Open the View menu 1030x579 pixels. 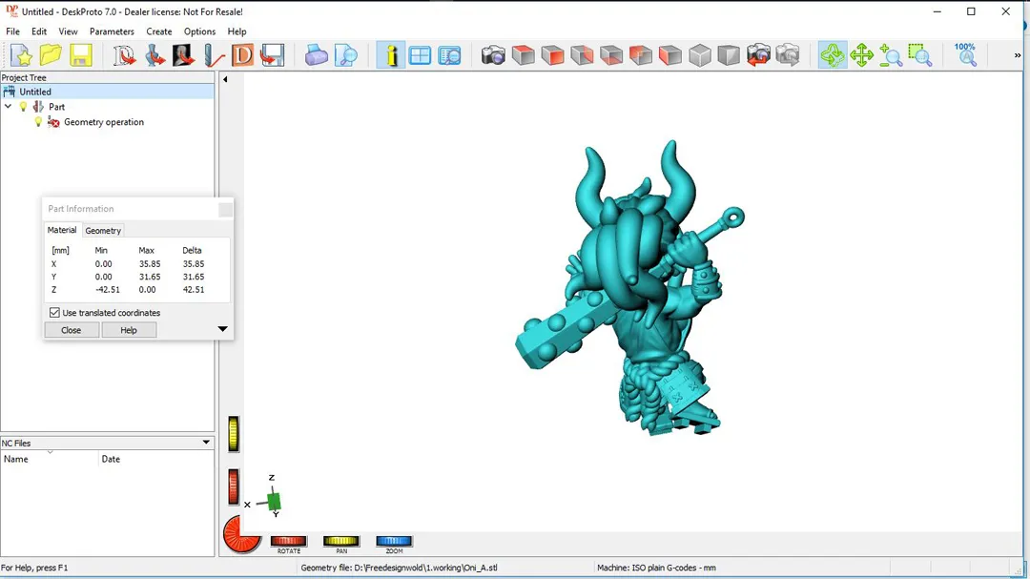68,31
